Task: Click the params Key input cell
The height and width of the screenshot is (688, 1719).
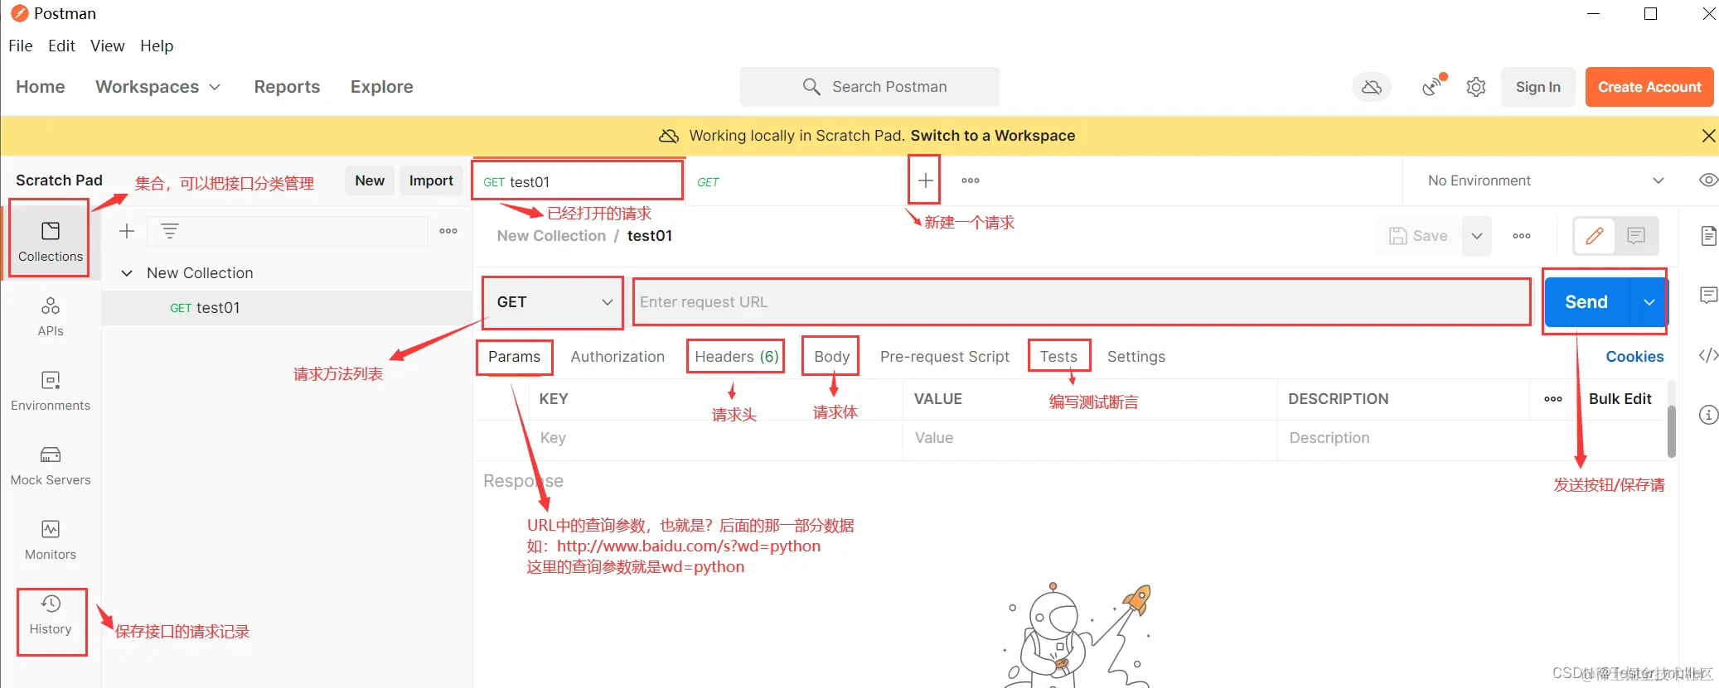Action: [716, 438]
